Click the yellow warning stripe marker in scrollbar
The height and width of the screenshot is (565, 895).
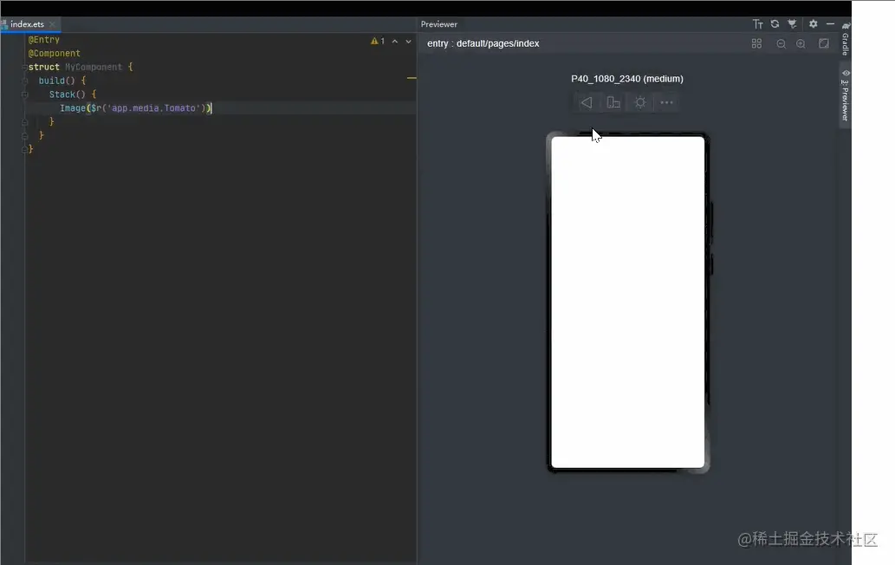point(412,78)
